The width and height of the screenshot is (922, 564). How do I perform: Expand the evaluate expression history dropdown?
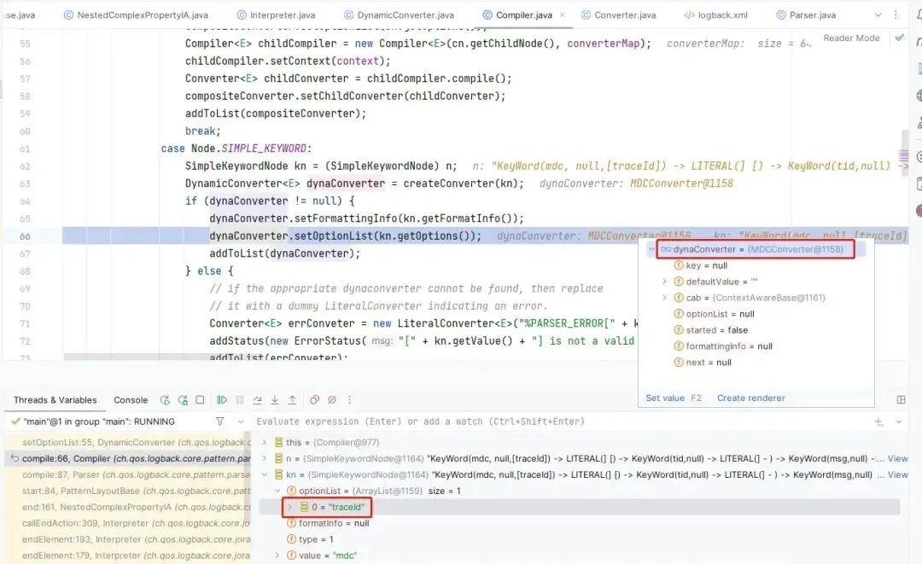coord(898,422)
